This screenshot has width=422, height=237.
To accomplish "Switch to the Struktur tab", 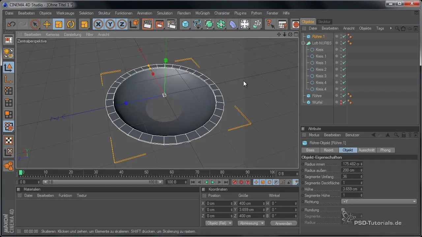I will [x=324, y=22].
